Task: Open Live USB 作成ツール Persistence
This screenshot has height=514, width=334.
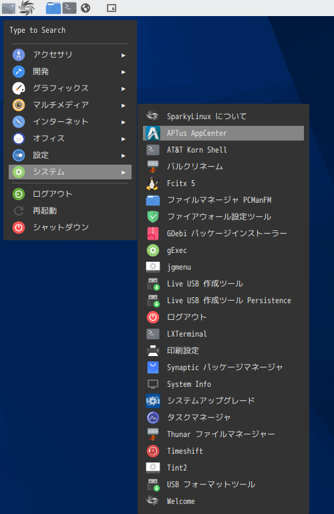Action: point(223,301)
